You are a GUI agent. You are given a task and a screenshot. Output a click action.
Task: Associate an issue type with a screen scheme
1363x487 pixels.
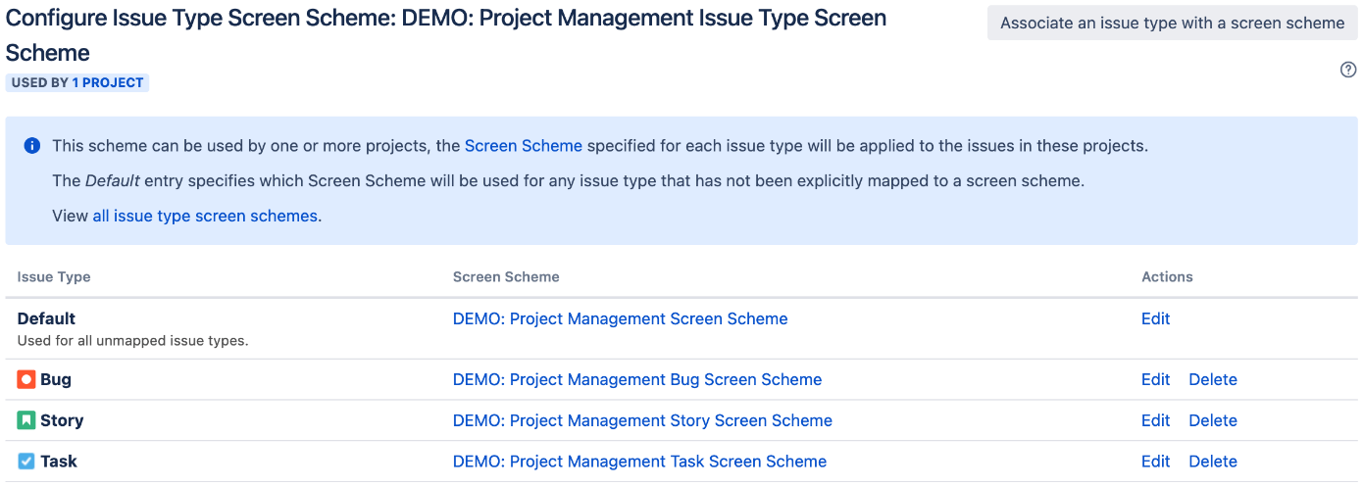(x=1173, y=24)
